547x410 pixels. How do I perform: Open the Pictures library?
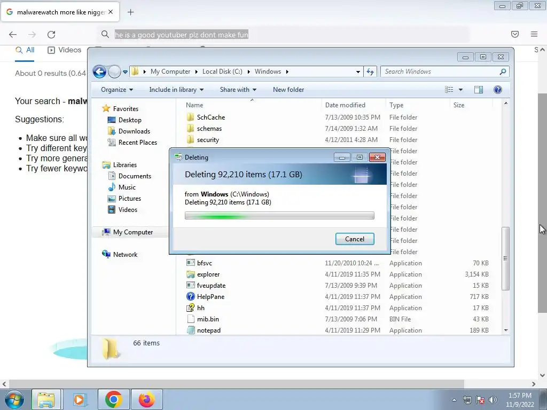coord(124,199)
